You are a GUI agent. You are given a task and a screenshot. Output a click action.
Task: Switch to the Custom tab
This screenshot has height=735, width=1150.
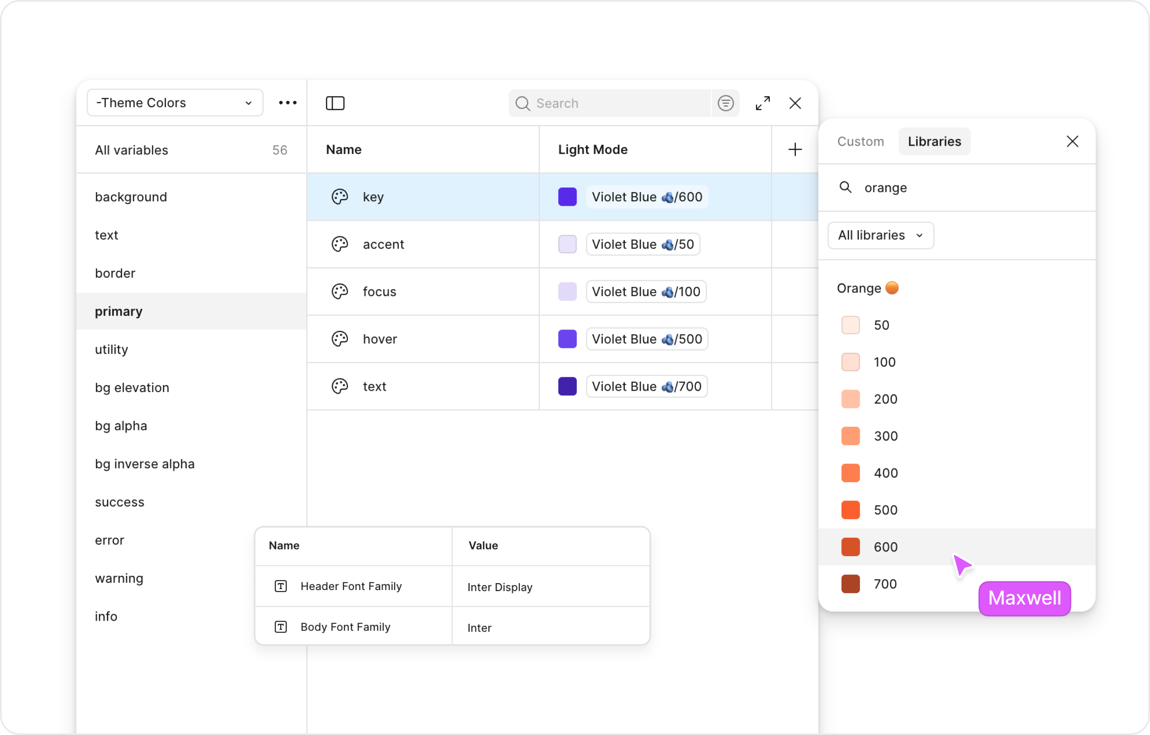[x=860, y=141]
